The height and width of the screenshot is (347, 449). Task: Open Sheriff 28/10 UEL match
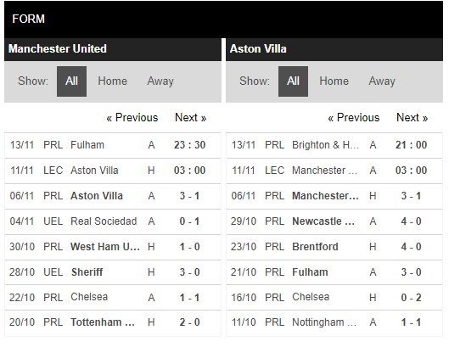pos(113,272)
